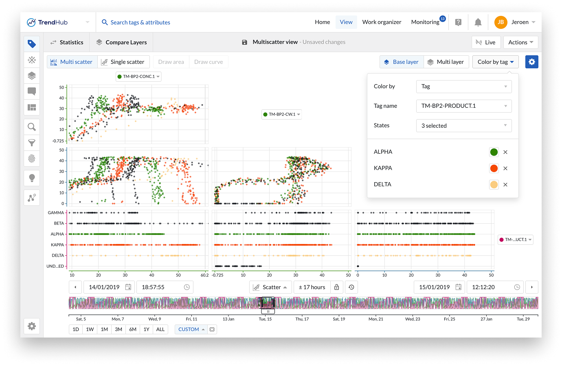Switch to Multi scatter mode
Screen dimensions: 562x366
coord(72,62)
